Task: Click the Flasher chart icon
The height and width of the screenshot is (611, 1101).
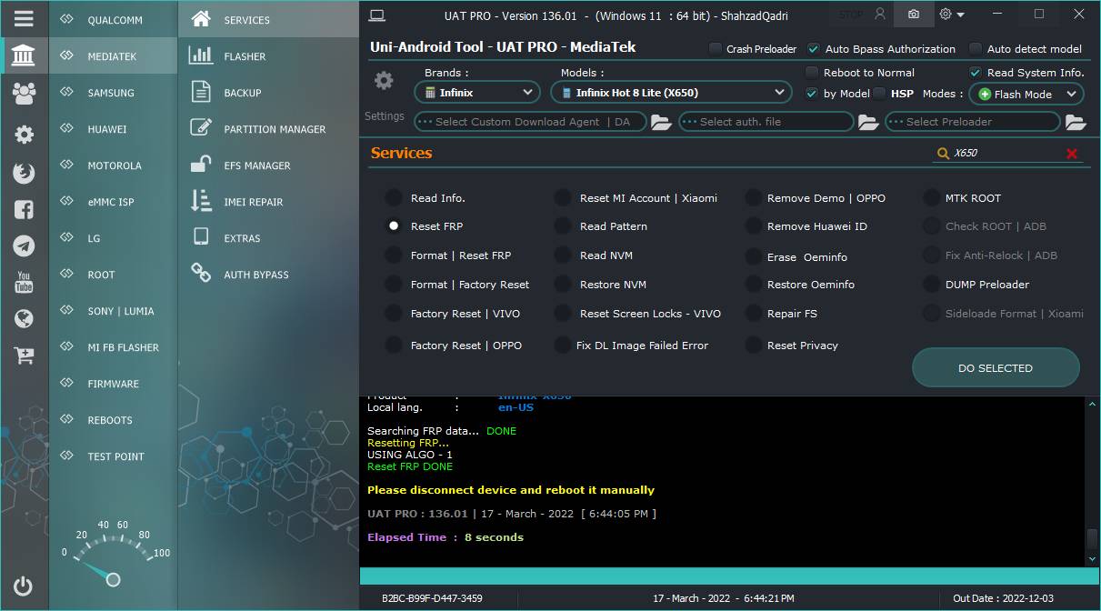Action: (201, 55)
